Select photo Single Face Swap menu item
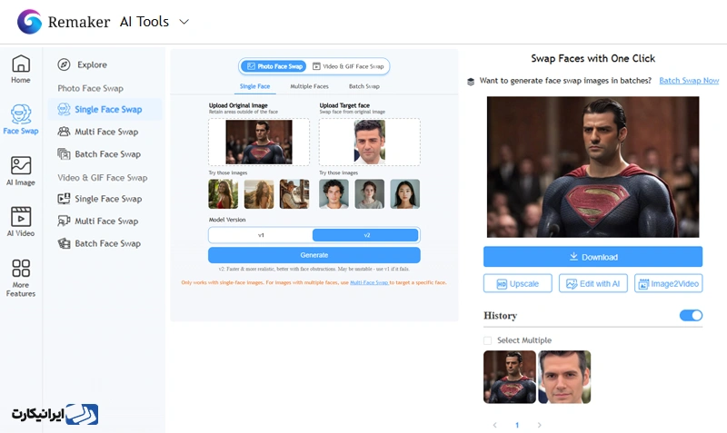The height and width of the screenshot is (433, 727). 105,109
